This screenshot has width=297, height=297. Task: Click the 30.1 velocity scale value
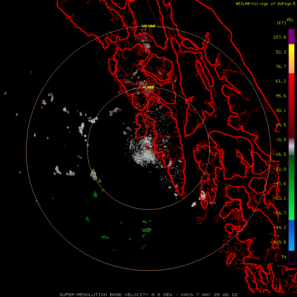[281, 111]
